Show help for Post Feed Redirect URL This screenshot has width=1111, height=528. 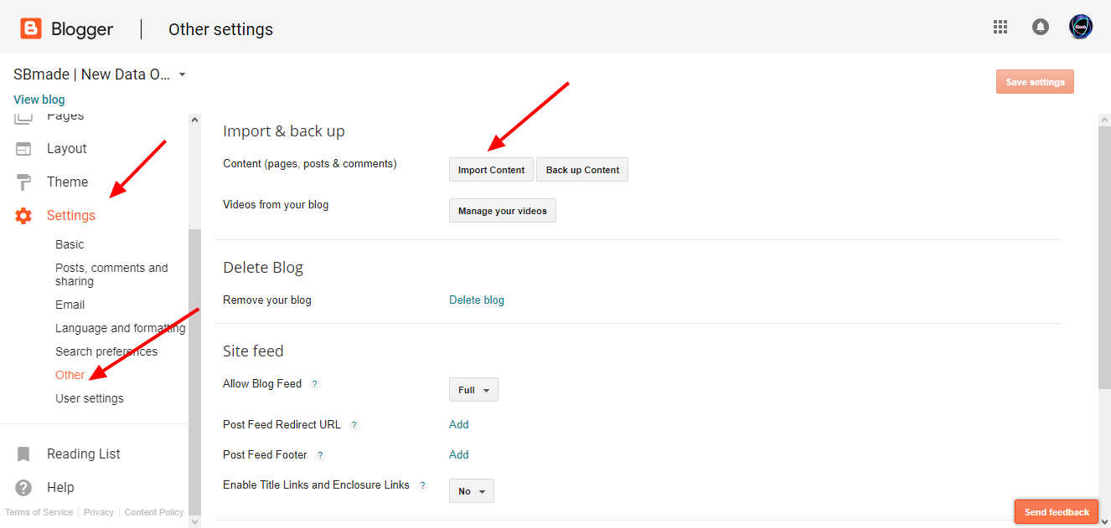coord(354,425)
